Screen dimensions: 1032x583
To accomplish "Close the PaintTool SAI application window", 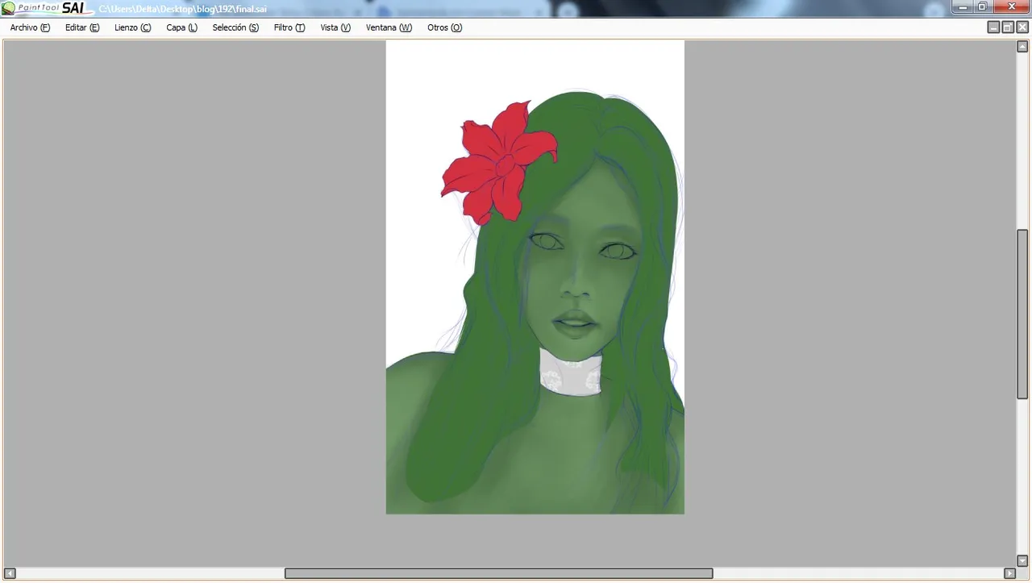I will (x=1011, y=7).
